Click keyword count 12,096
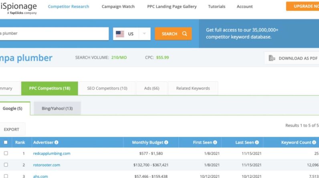Screen dimensions: 319x178 pos(313,165)
